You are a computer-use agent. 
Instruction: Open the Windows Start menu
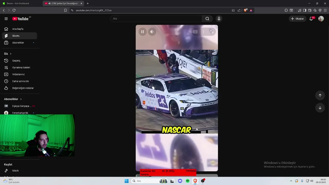pos(126,181)
